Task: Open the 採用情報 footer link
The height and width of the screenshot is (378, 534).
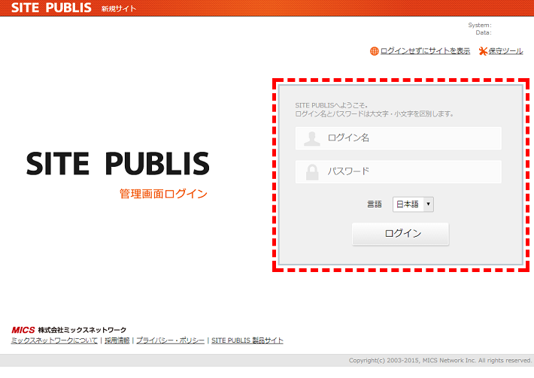Action: pos(117,340)
